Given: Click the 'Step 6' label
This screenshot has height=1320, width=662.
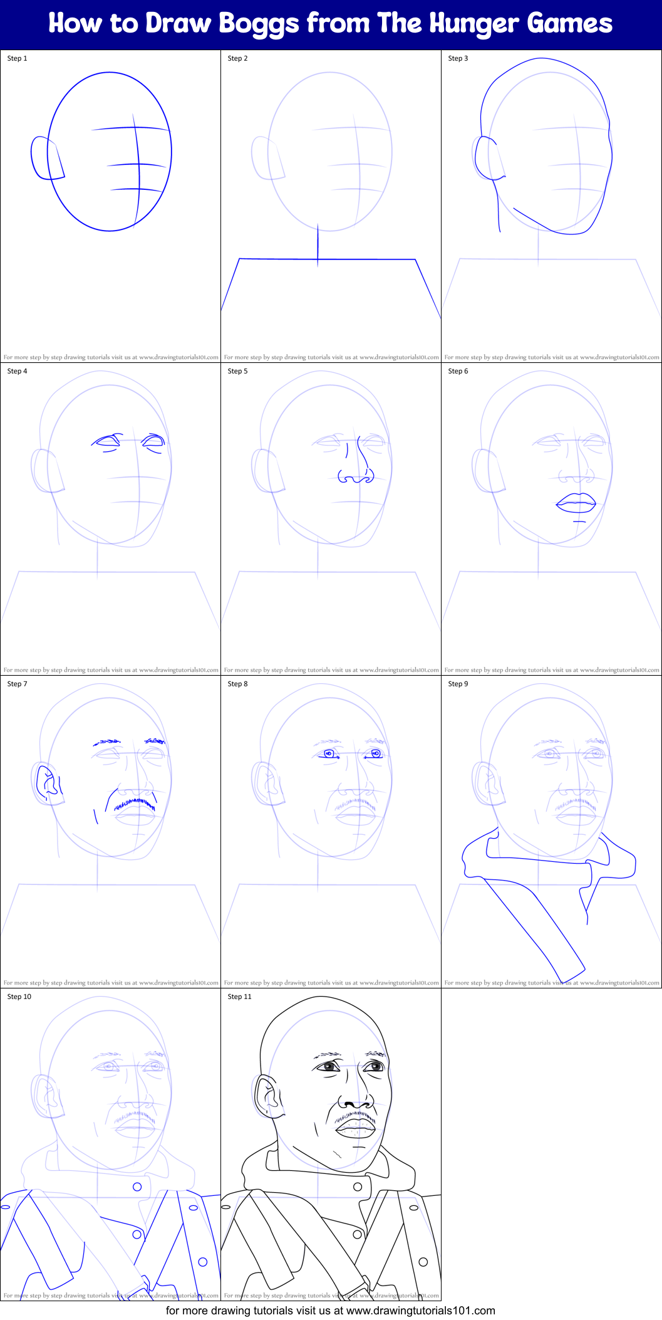Looking at the screenshot, I should pos(458,371).
